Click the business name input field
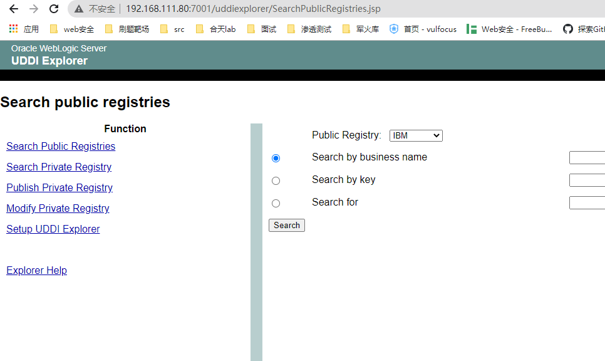605x361 pixels. (x=587, y=157)
